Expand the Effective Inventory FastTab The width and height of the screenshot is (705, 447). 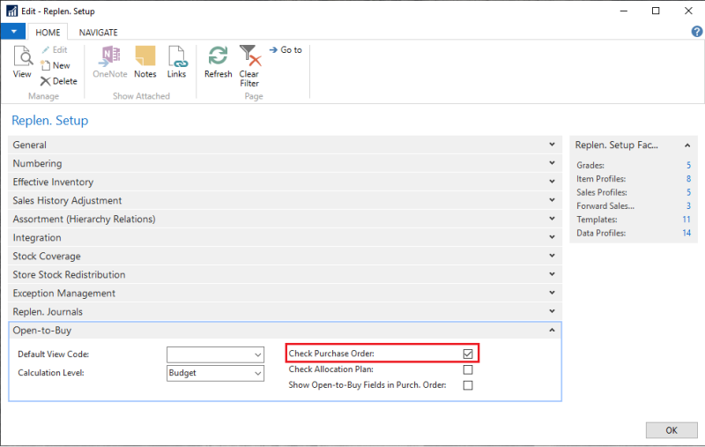click(x=285, y=182)
